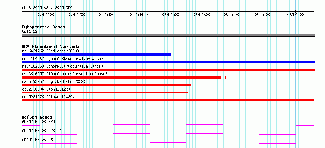Click the DGV Structural Variants track heading

51,47
